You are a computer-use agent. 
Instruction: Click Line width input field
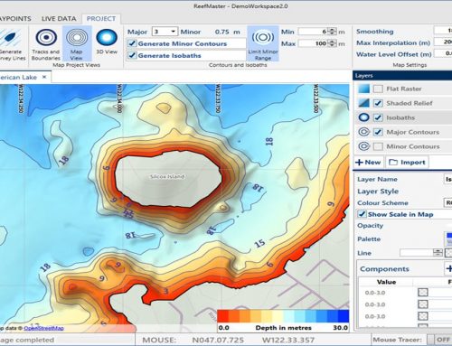417,253
